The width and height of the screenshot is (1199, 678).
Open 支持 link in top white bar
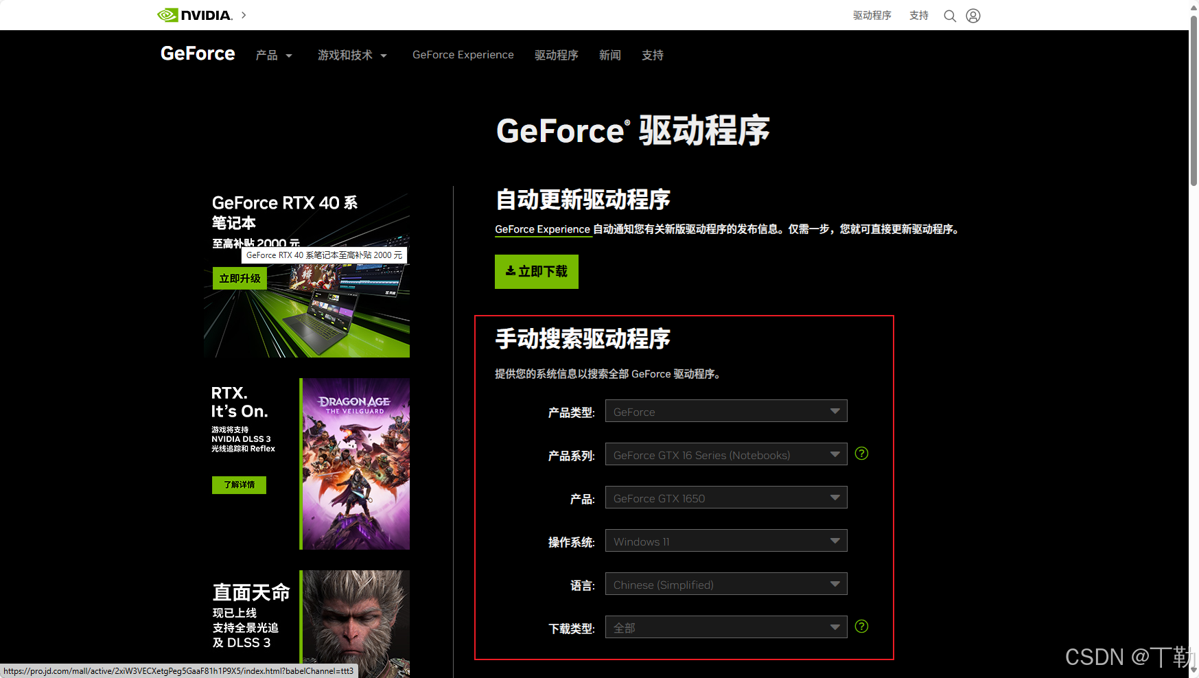click(919, 15)
